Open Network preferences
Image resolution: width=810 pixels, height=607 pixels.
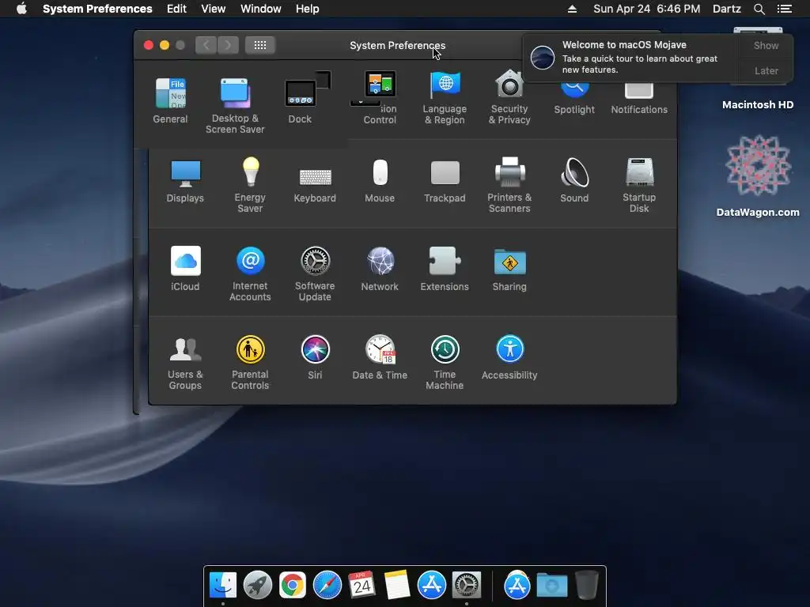(x=380, y=269)
